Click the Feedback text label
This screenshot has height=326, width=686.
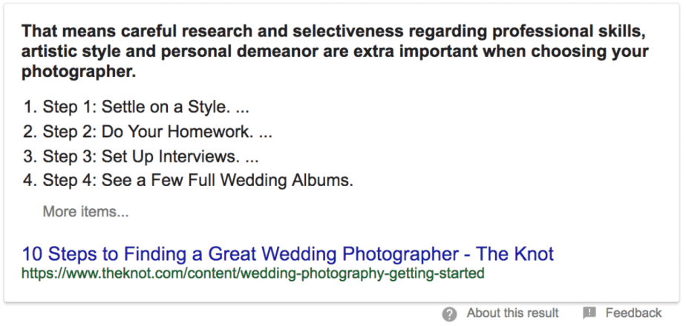(x=633, y=313)
